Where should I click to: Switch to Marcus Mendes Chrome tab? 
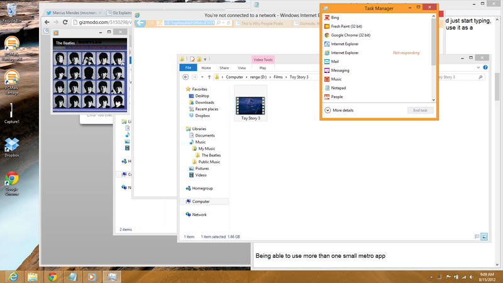coord(74,13)
